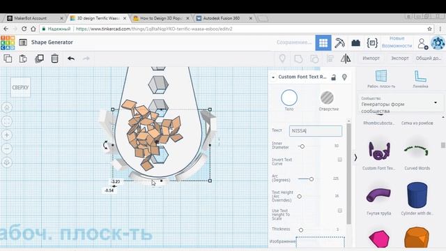Toggle lock editing padlock in inspector

(333, 77)
